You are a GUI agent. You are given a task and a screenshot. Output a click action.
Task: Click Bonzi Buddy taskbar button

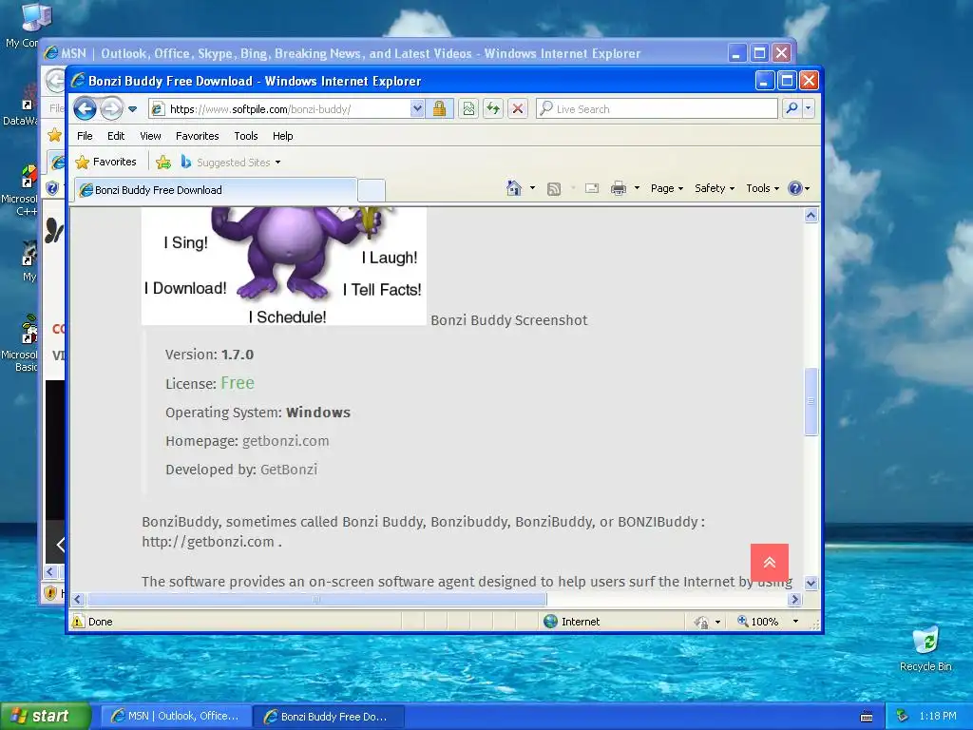329,717
